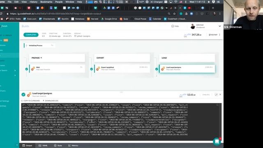Bookmark this page with star icon

174,14
